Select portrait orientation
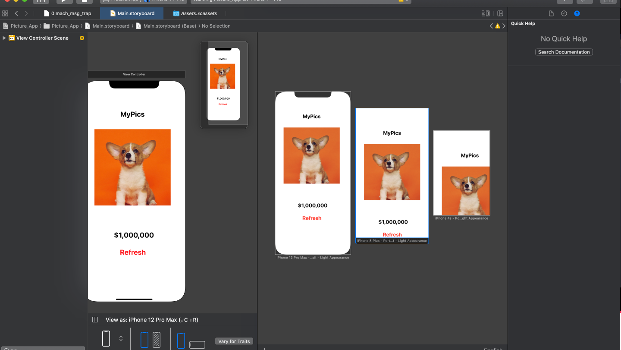The width and height of the screenshot is (621, 350). [x=181, y=341]
